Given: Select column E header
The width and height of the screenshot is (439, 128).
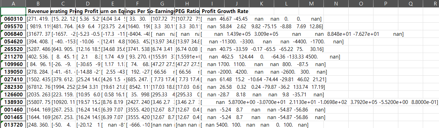Looking at the screenshot, I should point(112,3).
